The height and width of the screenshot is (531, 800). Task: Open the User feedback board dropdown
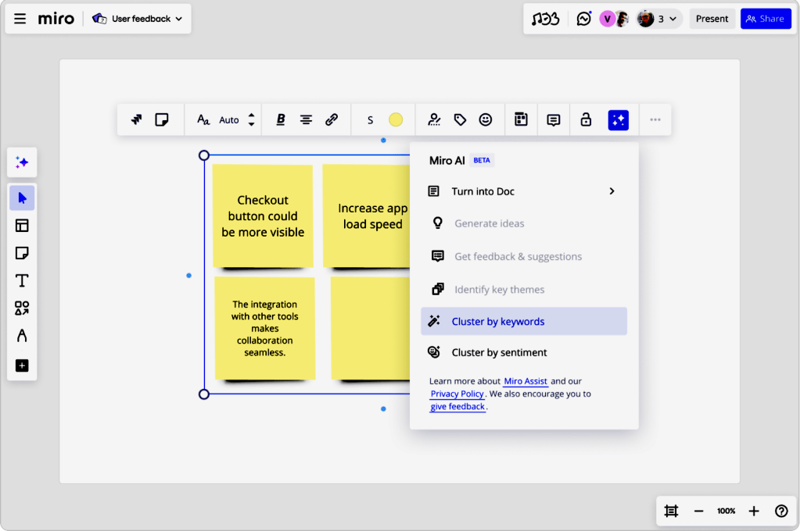click(138, 19)
